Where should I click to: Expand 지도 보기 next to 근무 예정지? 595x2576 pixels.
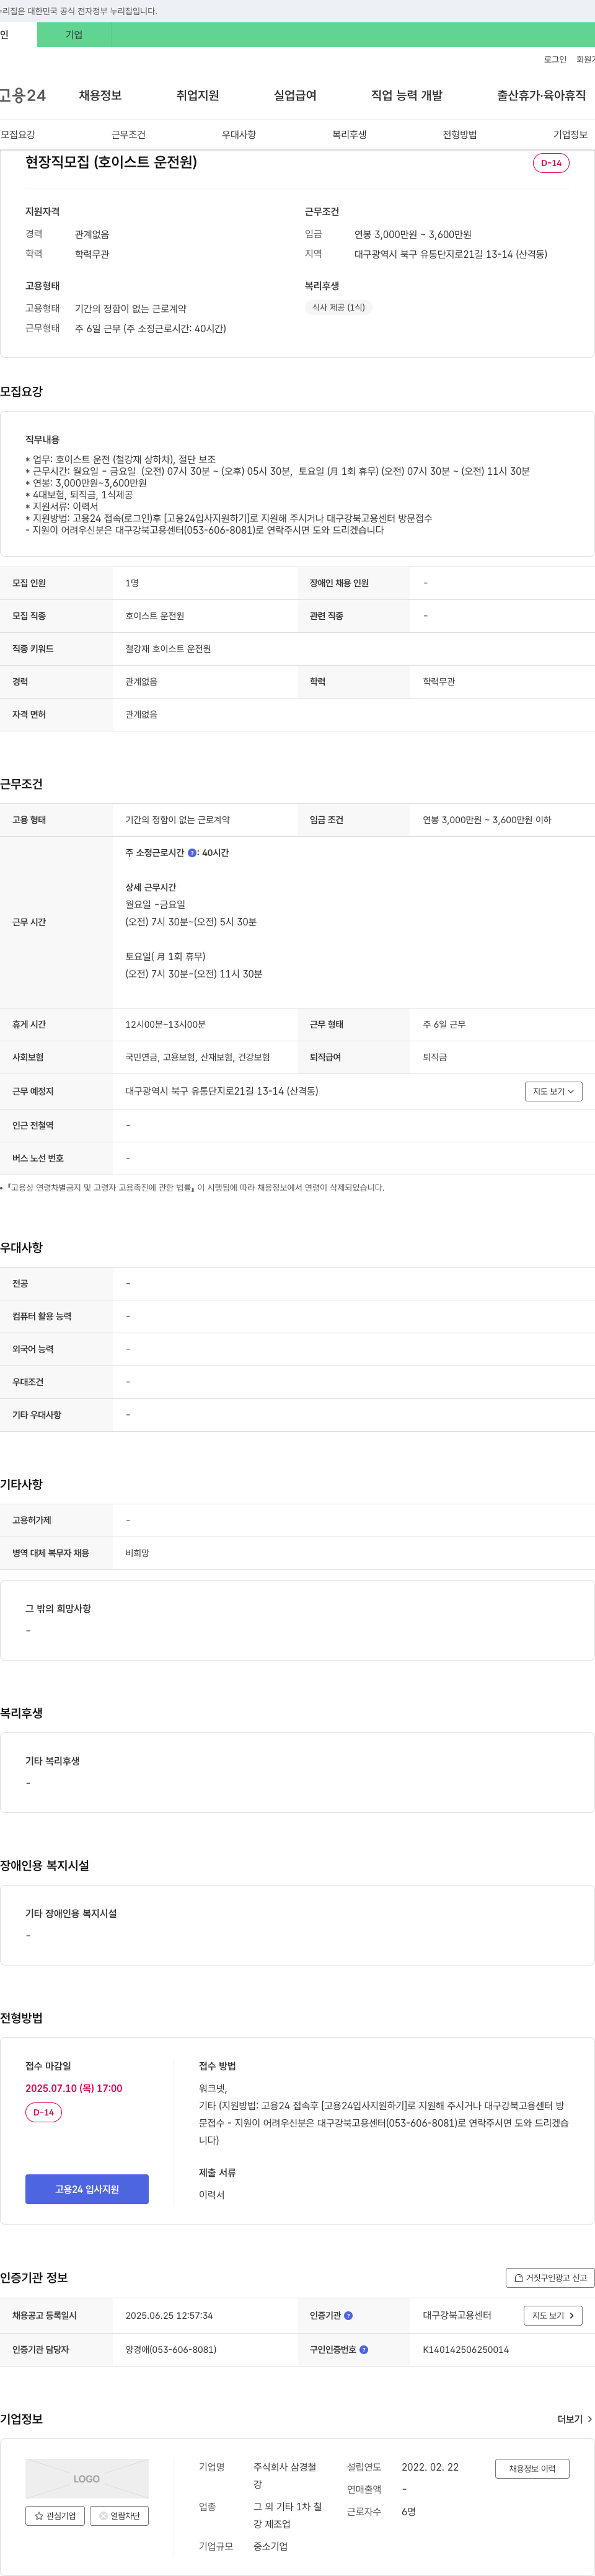tap(553, 1092)
